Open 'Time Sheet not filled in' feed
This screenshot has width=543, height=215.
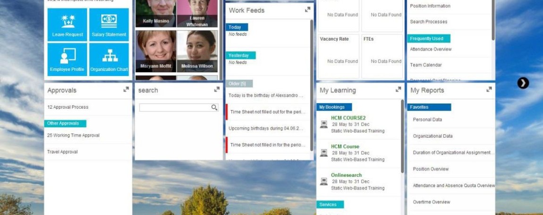click(x=267, y=145)
